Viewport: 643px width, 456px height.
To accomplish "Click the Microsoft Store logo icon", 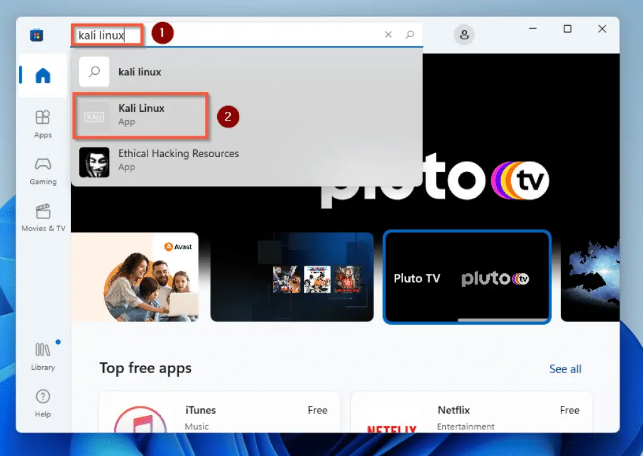I will tap(36, 35).
